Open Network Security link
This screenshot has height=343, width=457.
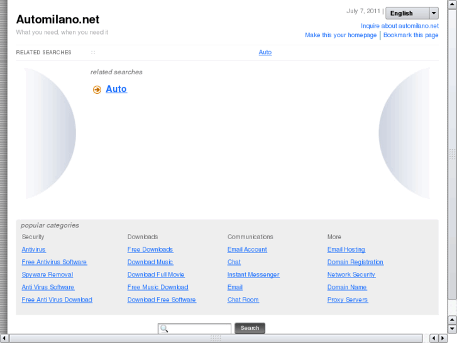click(351, 274)
